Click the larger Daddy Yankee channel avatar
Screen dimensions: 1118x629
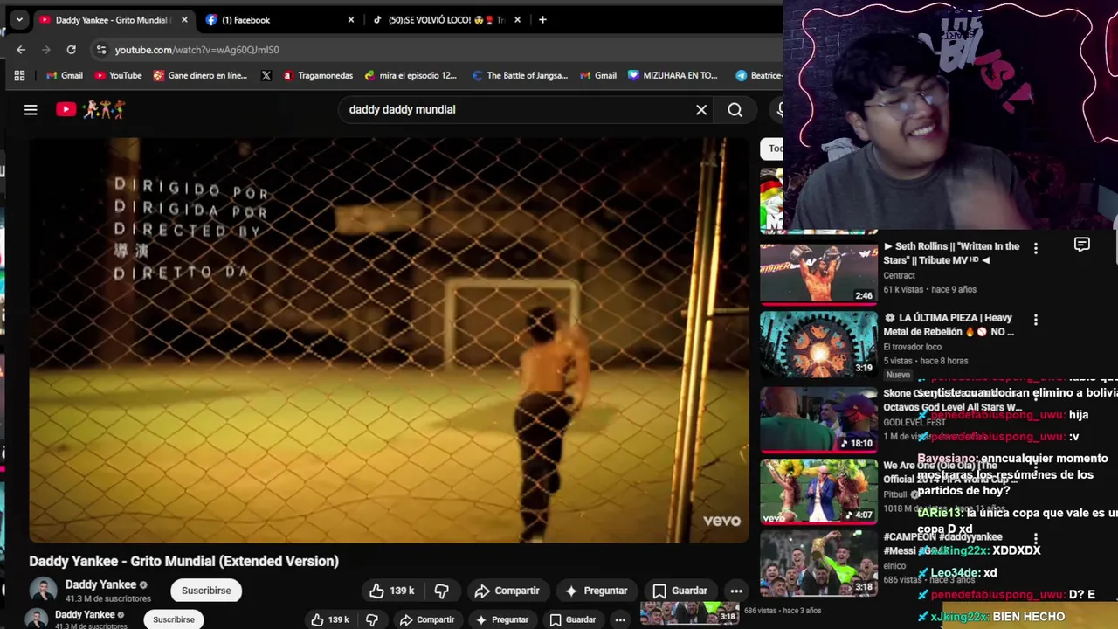pyautogui.click(x=43, y=591)
